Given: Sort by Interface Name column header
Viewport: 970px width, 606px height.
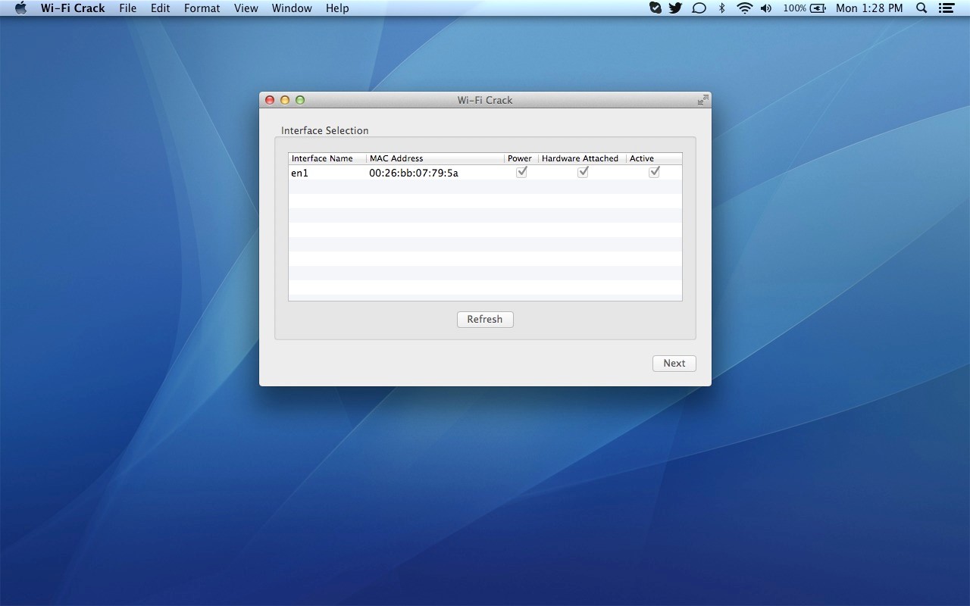Looking at the screenshot, I should (x=327, y=158).
